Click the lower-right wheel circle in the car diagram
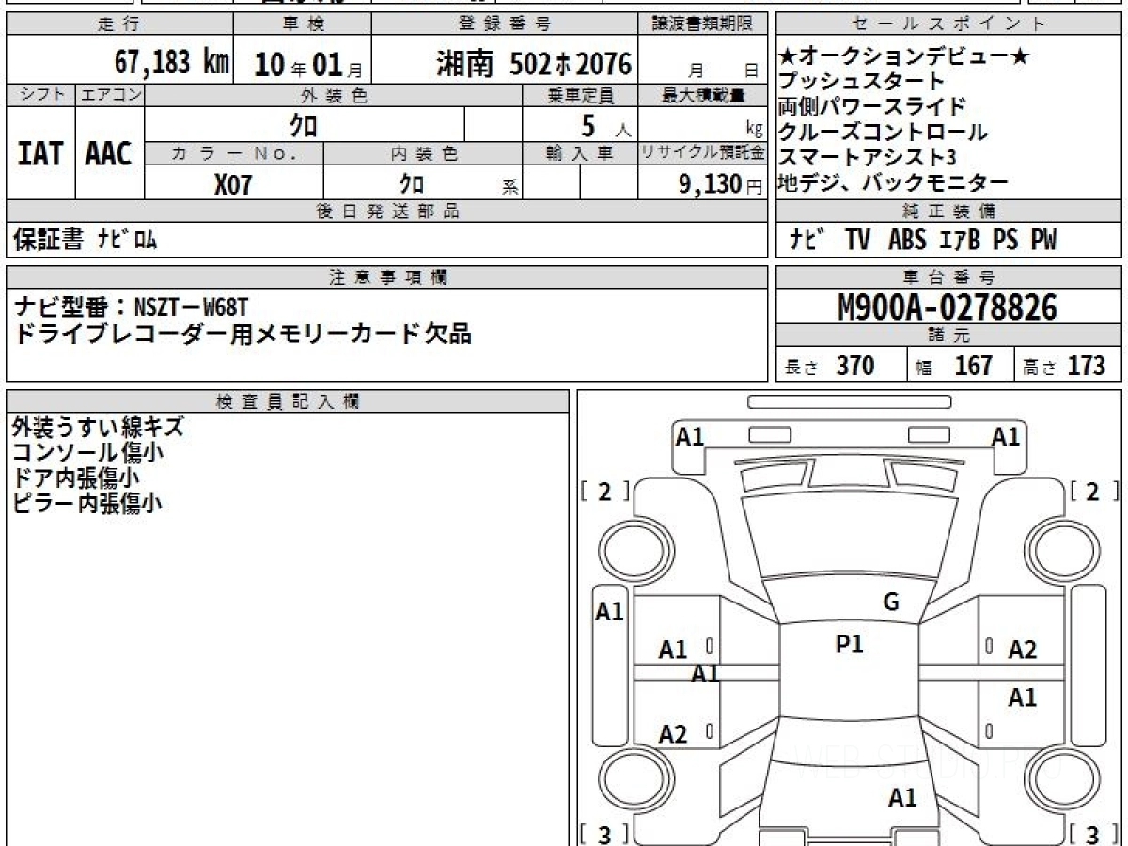1128x846 pixels. [x=1057, y=782]
